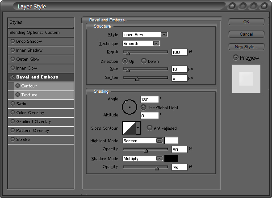Viewport: 272px width, 198px height.
Task: Click the Cancel button
Action: point(247,34)
